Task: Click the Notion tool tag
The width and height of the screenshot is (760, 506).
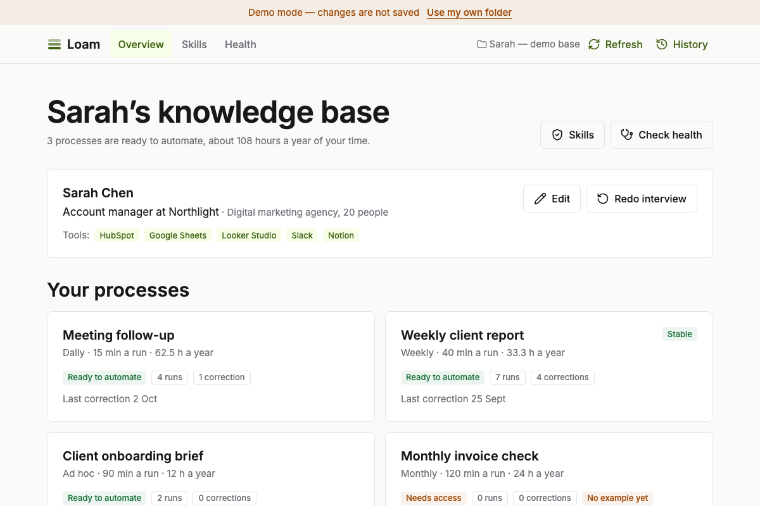Action: coord(341,235)
